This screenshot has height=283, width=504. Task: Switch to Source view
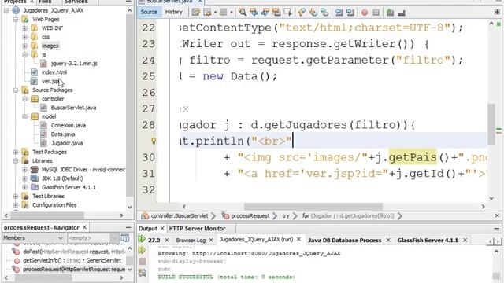click(149, 12)
